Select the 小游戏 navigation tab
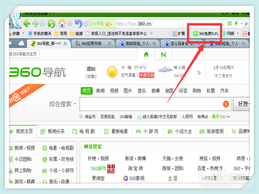This screenshot has height=194, width=259. 148,131
